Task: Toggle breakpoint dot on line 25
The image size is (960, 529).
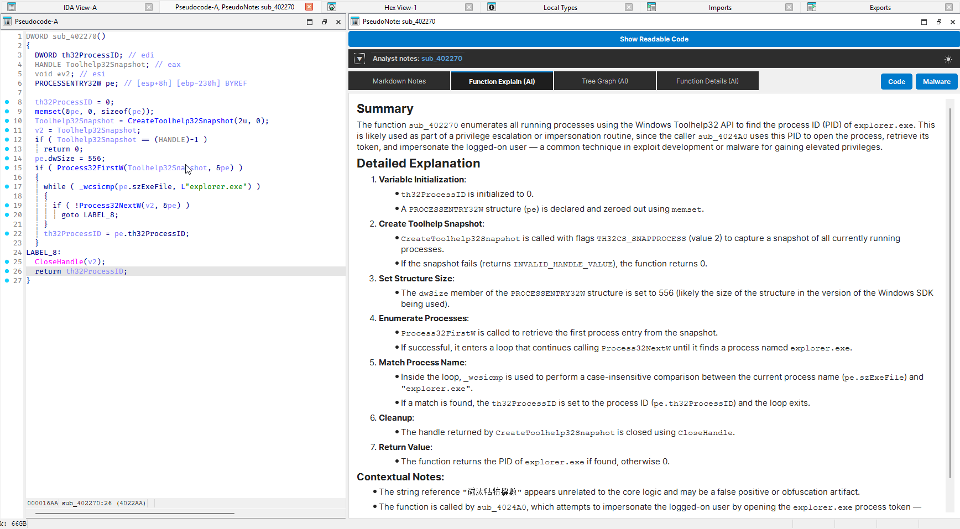Action: click(x=7, y=262)
